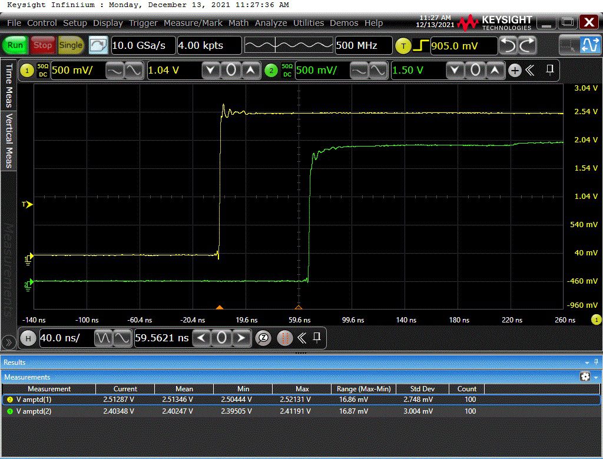Open measurement settings gear in Measurements panel
The height and width of the screenshot is (459, 603).
pos(585,377)
